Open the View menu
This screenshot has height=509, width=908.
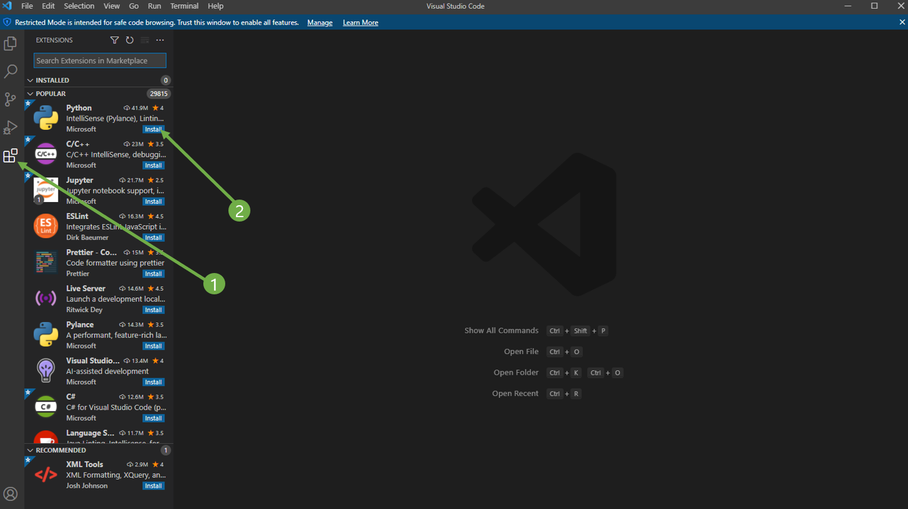(x=112, y=6)
